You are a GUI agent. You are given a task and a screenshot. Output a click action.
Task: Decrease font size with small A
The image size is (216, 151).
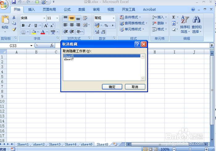point(52,26)
